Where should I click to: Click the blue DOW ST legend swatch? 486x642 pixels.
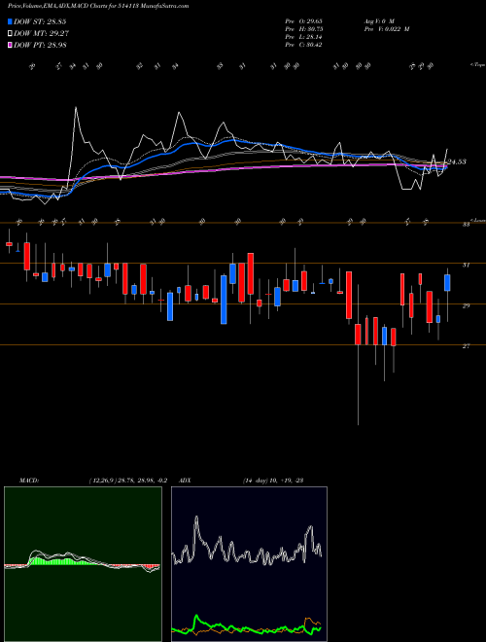tap(11, 22)
